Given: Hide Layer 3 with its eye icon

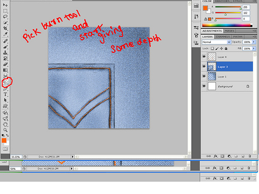Looking at the screenshot, I should point(204,66).
